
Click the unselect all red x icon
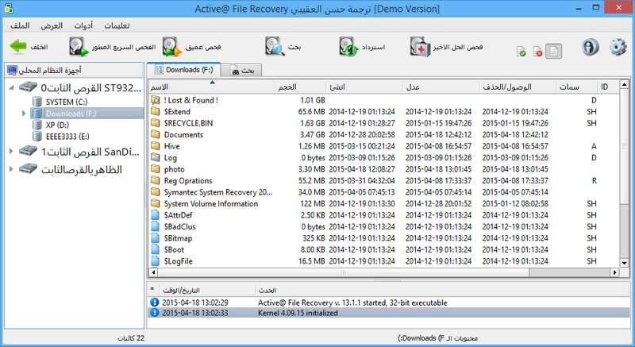point(537,52)
